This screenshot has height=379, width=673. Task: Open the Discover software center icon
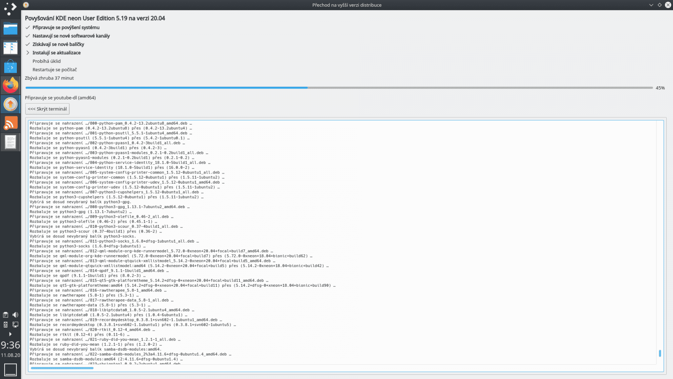pos(11,66)
